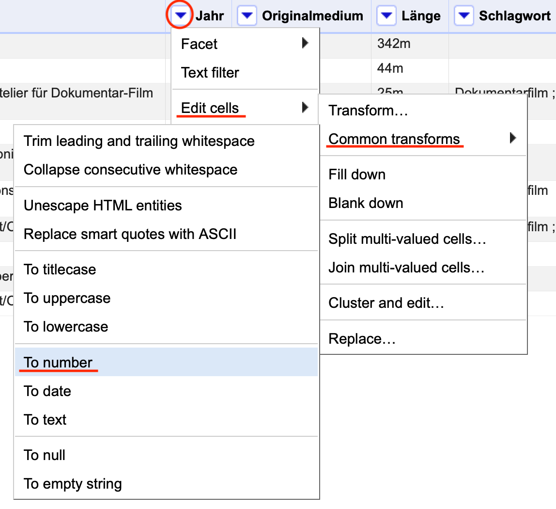The image size is (556, 509).
Task: Choose Replace… menu entry
Action: pyautogui.click(x=423, y=339)
